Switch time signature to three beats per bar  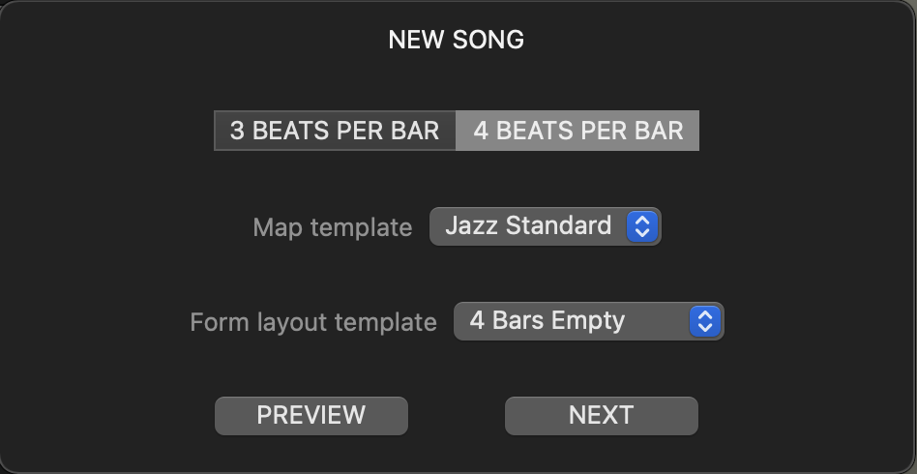pos(335,131)
